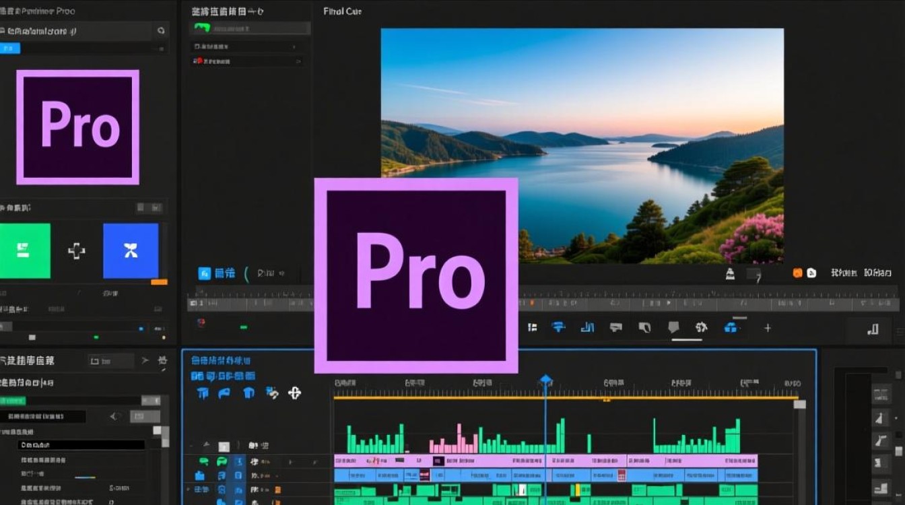Click the white speech-bubble icon in the preview toolbar
905x505 pixels.
click(x=615, y=327)
